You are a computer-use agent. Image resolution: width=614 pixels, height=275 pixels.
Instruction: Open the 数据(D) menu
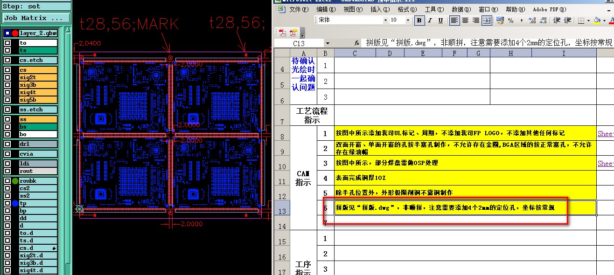click(x=461, y=9)
